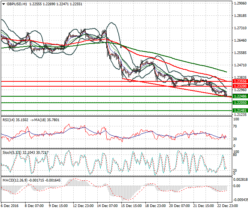
Task: Click 1.29060 on the price scale
Action: (x=240, y=3)
